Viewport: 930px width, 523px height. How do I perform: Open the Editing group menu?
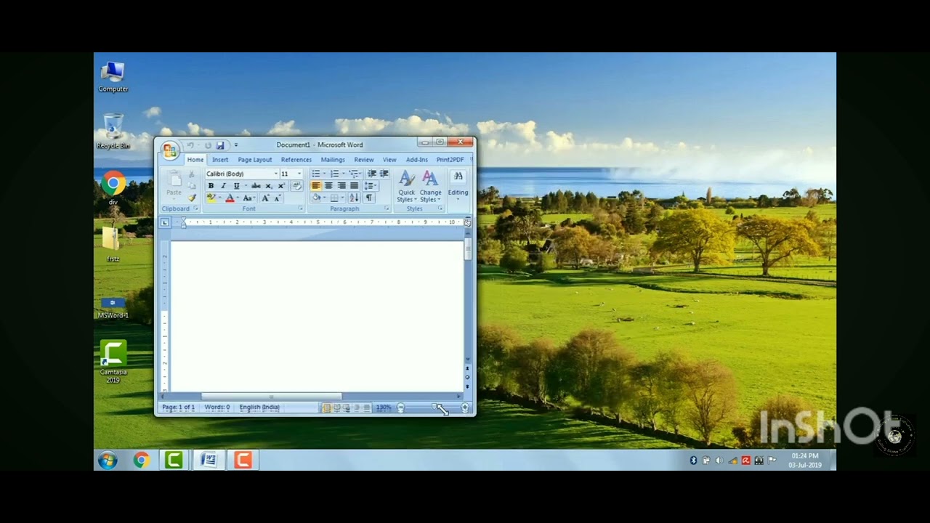tap(458, 185)
